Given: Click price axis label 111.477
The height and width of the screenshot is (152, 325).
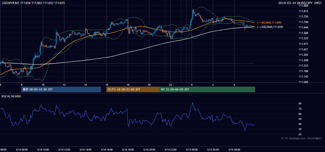Looking at the screenshot, I should [303, 44].
